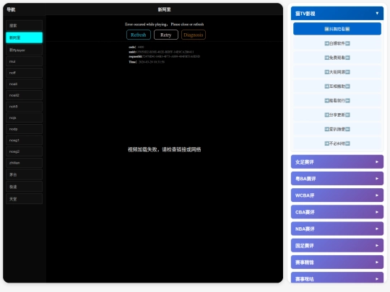Image resolution: width=390 pixels, height=292 pixels.
Task: Switch to the zhilian source
Action: (x=24, y=163)
